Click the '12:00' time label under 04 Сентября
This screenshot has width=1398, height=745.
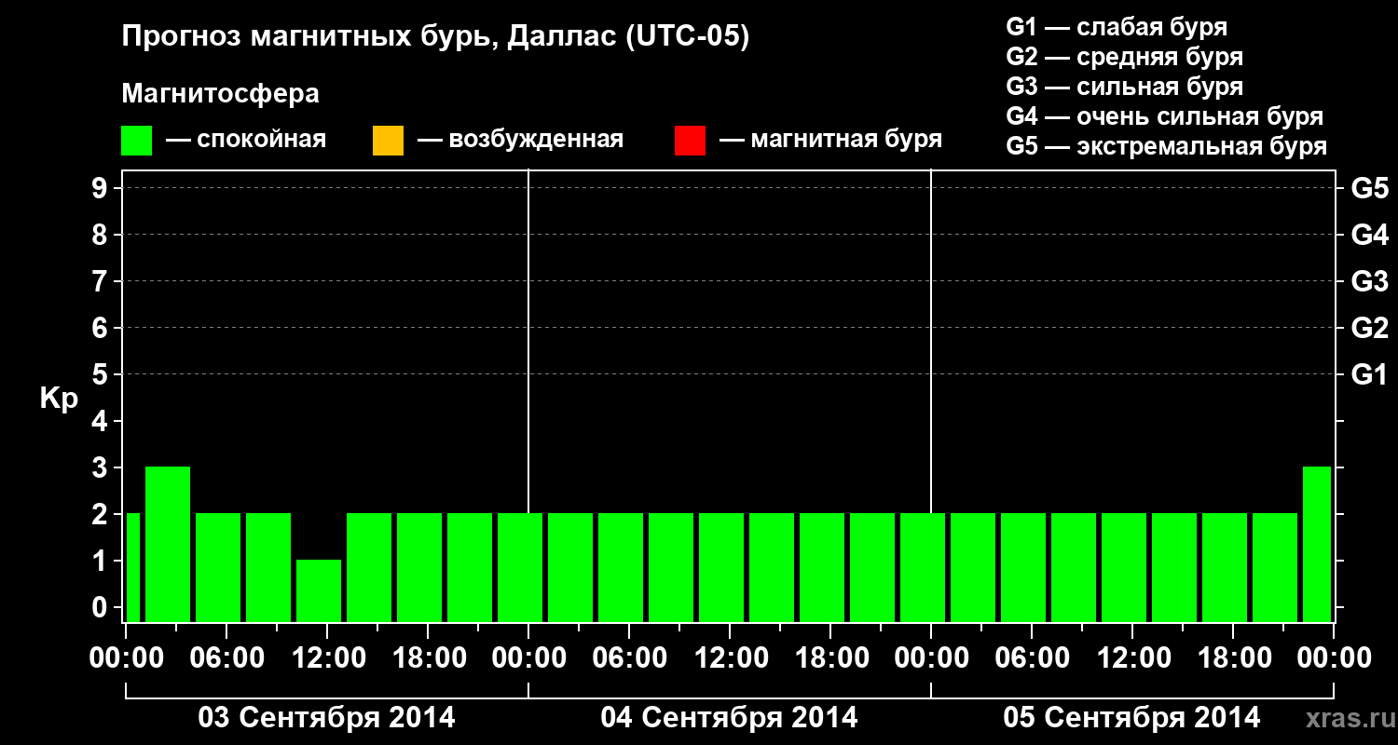(x=730, y=658)
